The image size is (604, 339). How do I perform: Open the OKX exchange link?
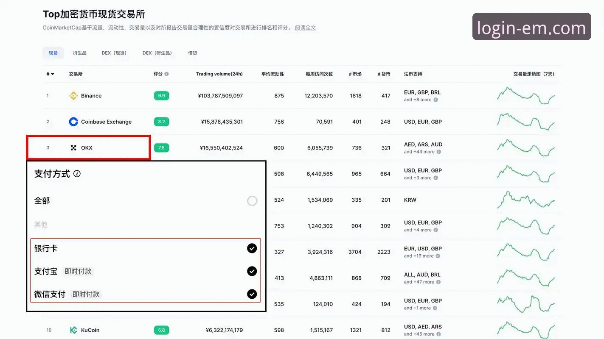[x=87, y=148]
